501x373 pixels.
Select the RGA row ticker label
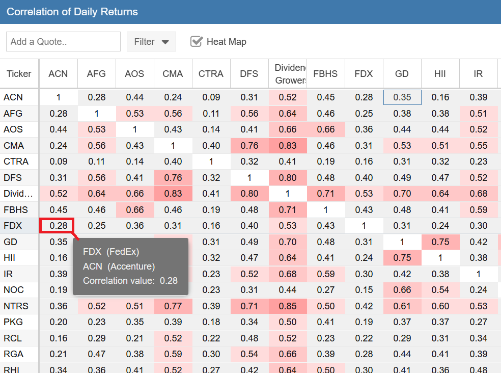coord(14,354)
